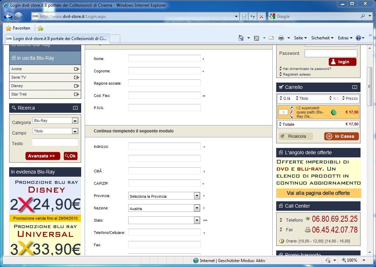Image resolution: width=376 pixels, height=267 pixels.
Task: Click 'Hai dimenticato la password?' link
Action: pyautogui.click(x=307, y=69)
